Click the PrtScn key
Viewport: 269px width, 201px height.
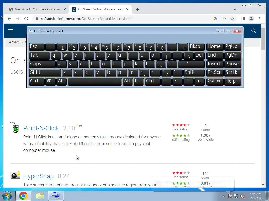[x=215, y=73]
